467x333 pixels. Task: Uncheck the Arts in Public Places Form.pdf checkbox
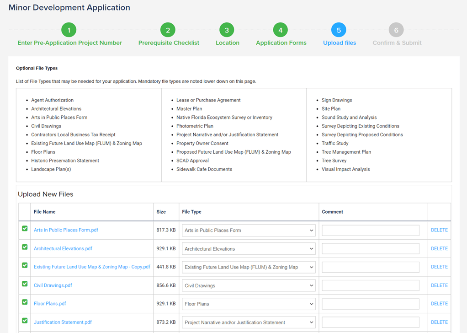pos(25,229)
